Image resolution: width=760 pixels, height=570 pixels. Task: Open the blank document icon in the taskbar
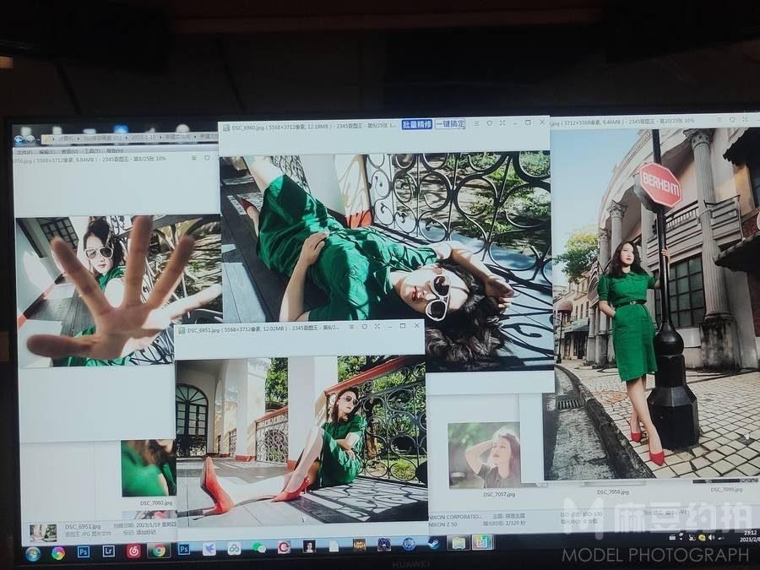click(x=334, y=546)
